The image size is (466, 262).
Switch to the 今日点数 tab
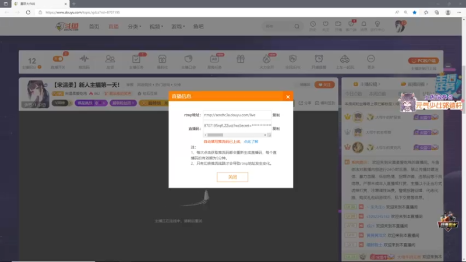[354, 94]
